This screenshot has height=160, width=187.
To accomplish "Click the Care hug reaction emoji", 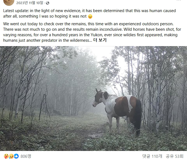I will 6,156.
